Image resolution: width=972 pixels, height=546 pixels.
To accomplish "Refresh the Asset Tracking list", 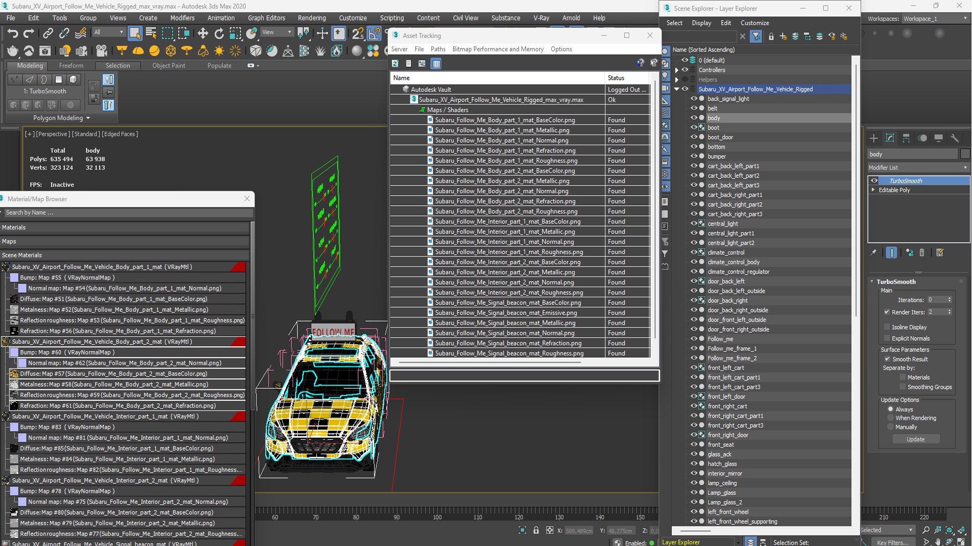I will point(395,63).
